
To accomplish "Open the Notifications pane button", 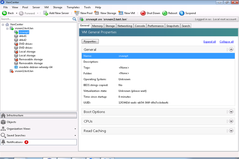I will (x=39, y=142).
